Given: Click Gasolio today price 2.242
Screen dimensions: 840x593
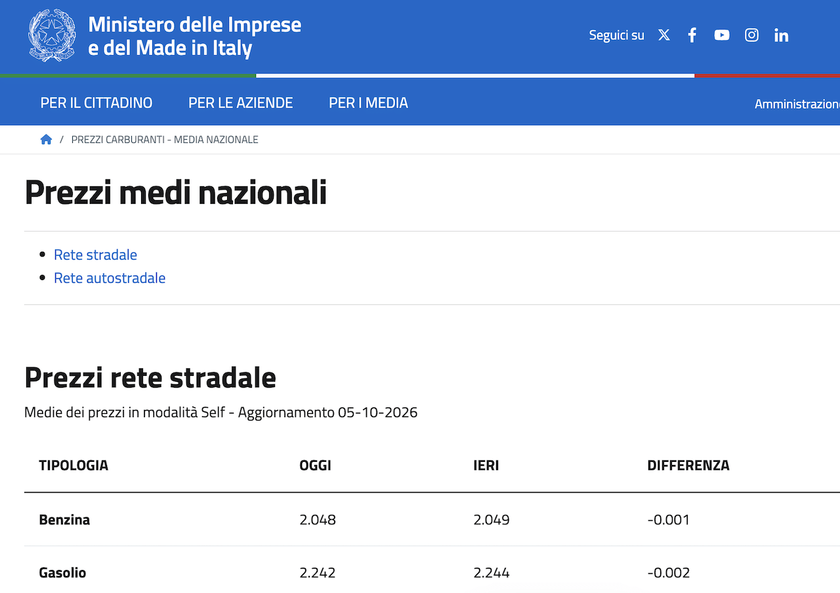Looking at the screenshot, I should 318,573.
